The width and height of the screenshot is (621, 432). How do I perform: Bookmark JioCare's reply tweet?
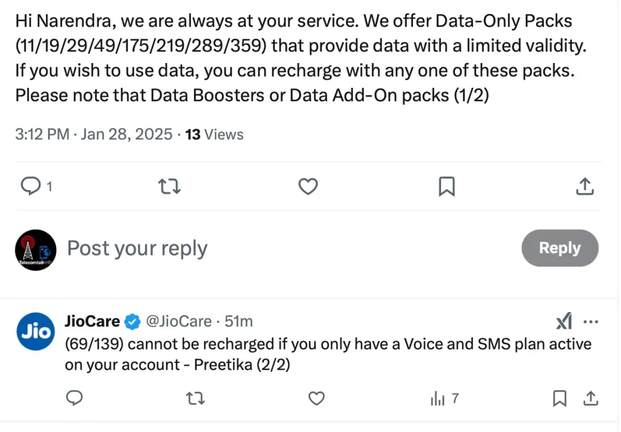coord(559,399)
